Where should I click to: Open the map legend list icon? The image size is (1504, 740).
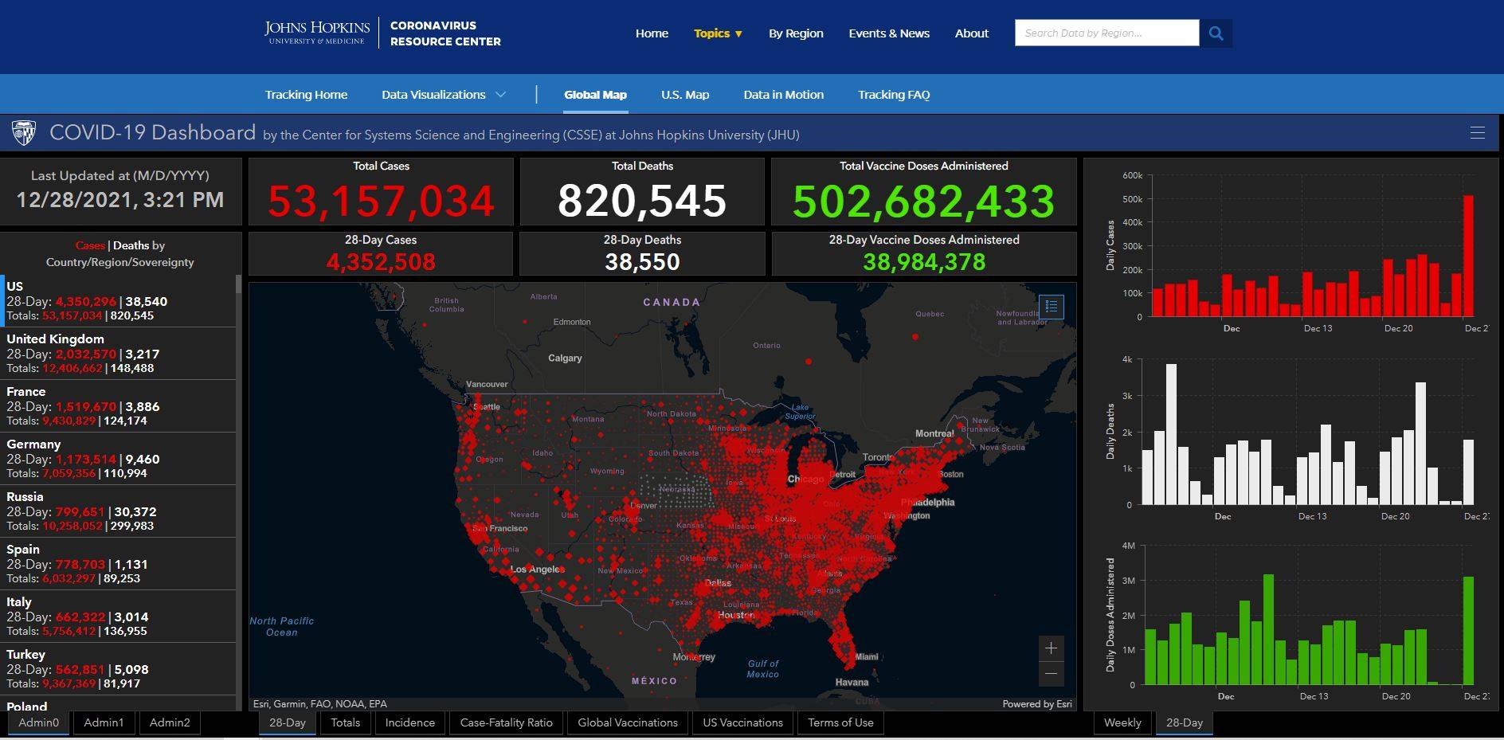tap(1051, 307)
